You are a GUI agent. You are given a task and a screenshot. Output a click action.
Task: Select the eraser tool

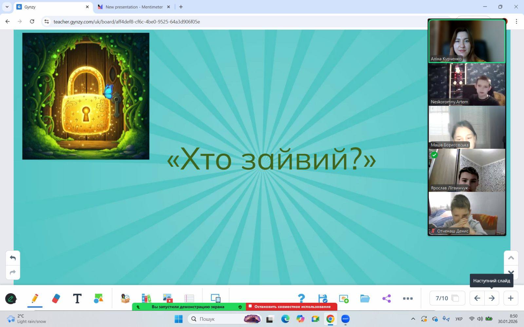[x=56, y=298]
